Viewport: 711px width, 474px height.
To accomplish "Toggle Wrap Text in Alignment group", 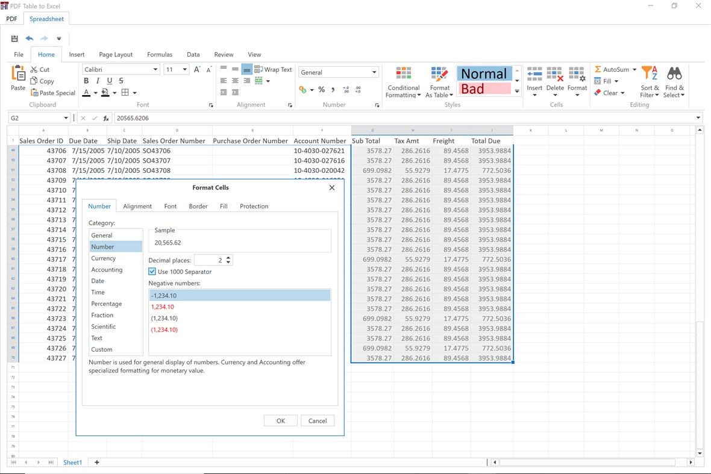I will tap(273, 69).
